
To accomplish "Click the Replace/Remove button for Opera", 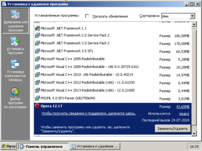I will pyautogui.click(x=173, y=128).
